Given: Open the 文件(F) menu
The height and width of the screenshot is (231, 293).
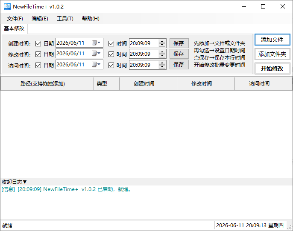Looking at the screenshot, I should (x=15, y=19).
